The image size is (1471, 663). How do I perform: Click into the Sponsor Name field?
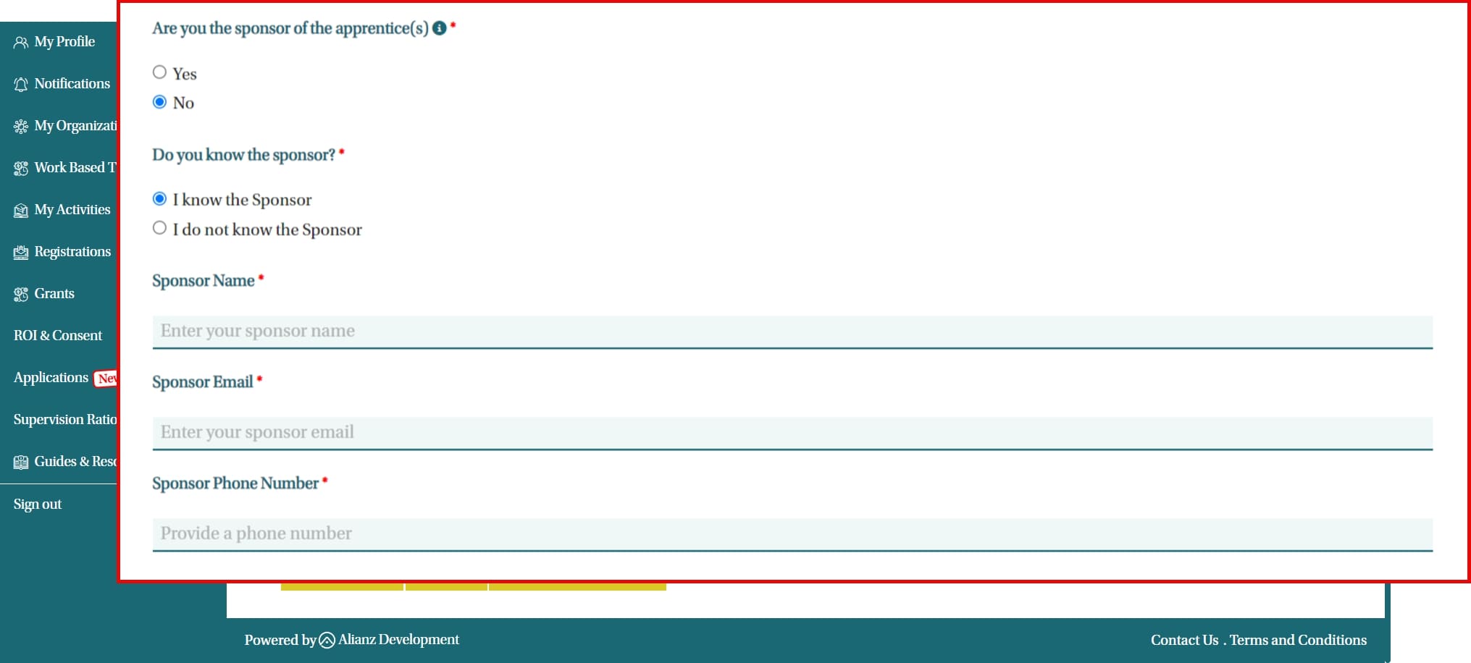(792, 331)
